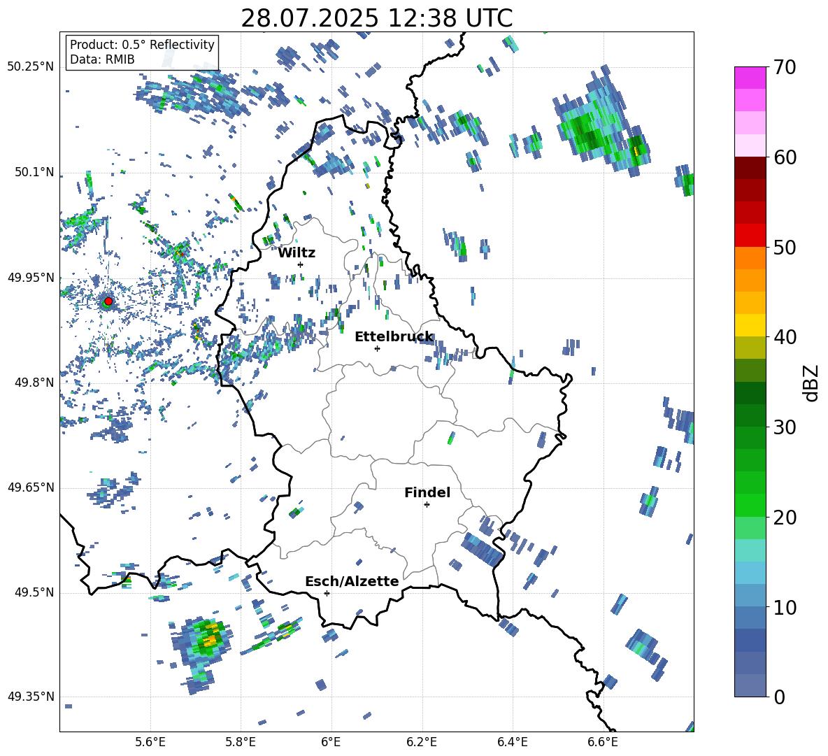Click the Ettelbruck city label

(x=394, y=337)
